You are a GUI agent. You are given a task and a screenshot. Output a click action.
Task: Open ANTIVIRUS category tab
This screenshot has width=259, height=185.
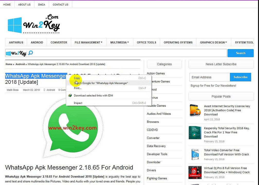pos(16,42)
